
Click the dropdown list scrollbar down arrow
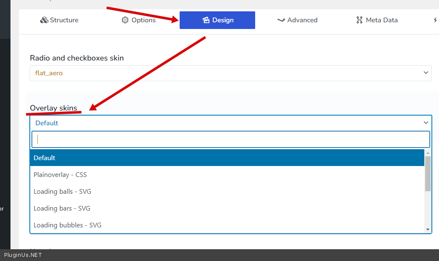click(x=428, y=229)
